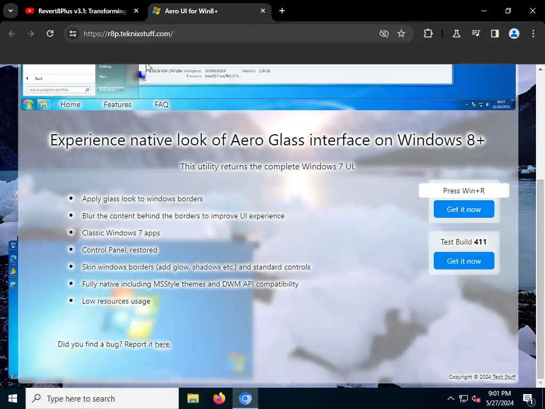Open the Features nav item
Screen dimensions: 545x409
click(x=118, y=105)
